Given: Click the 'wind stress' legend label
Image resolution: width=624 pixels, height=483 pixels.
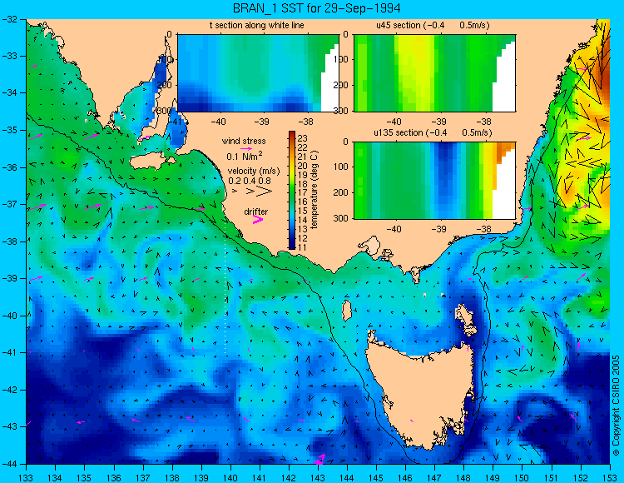Looking at the screenshot, I should 244,141.
